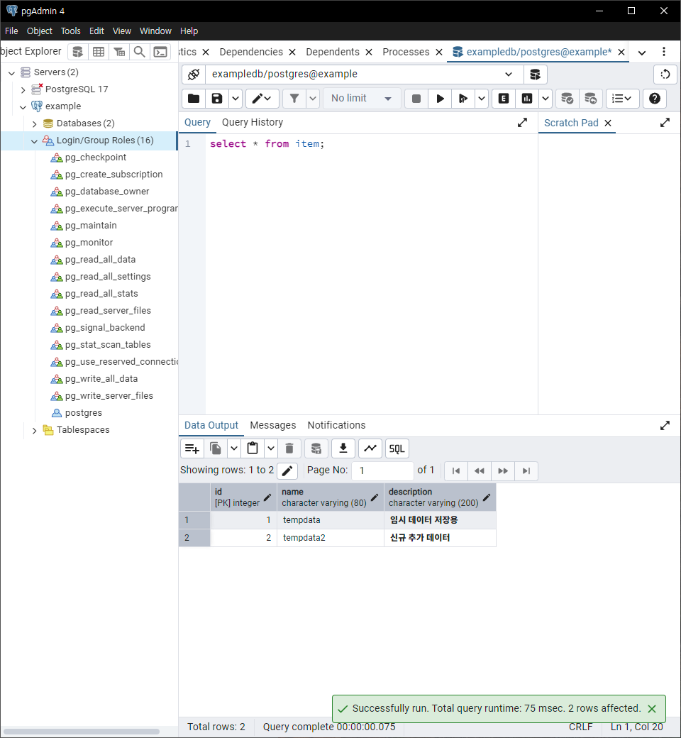Click the reset layout icon at top right
Screen dimensions: 681x738
[665, 75]
